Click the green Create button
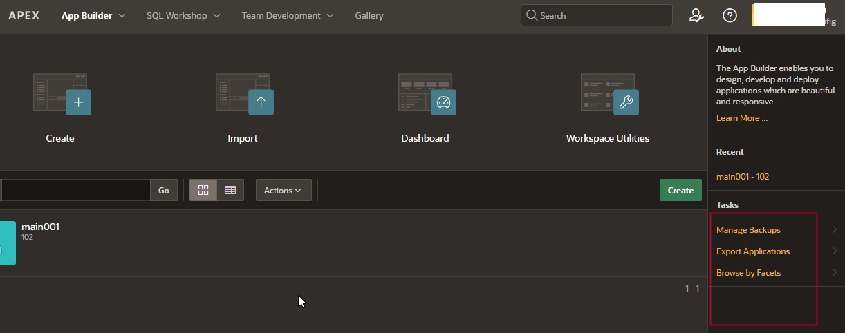 click(680, 190)
